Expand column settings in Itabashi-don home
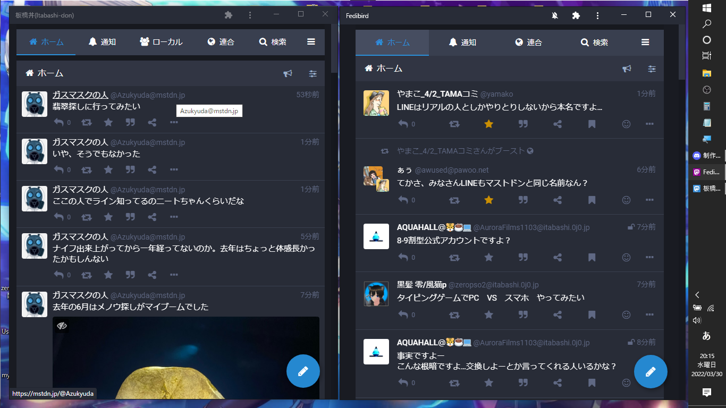This screenshot has height=408, width=726. 313,74
